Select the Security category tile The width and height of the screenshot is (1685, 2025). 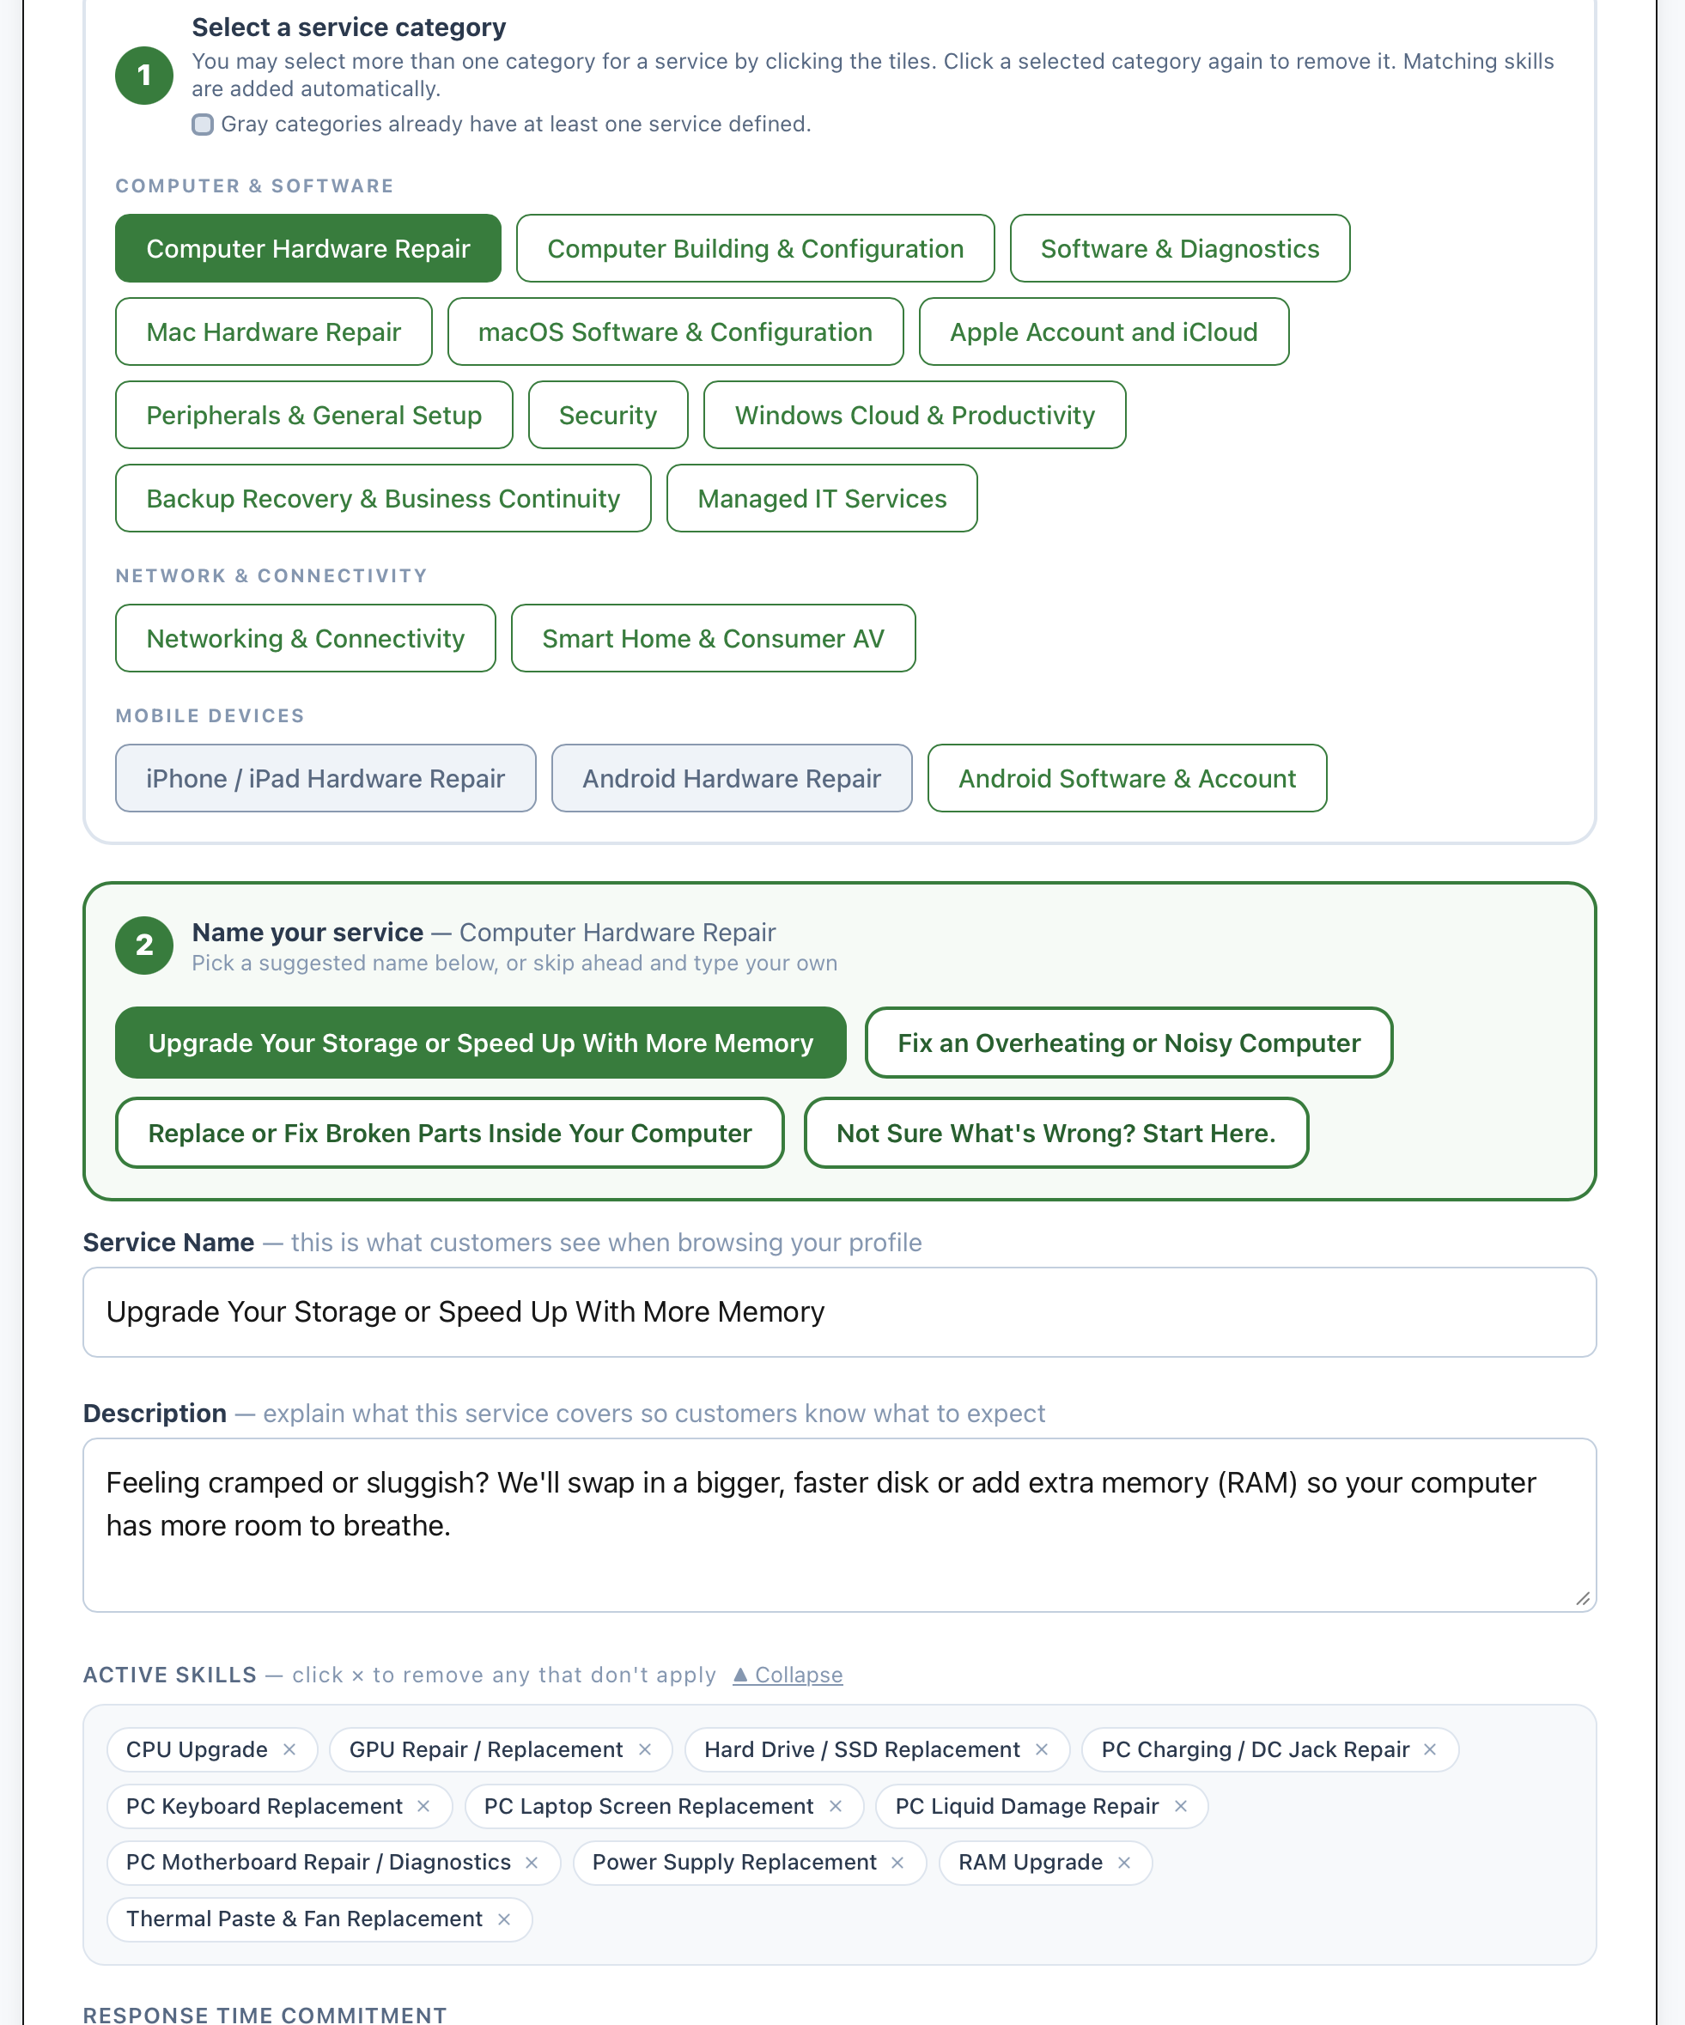608,416
